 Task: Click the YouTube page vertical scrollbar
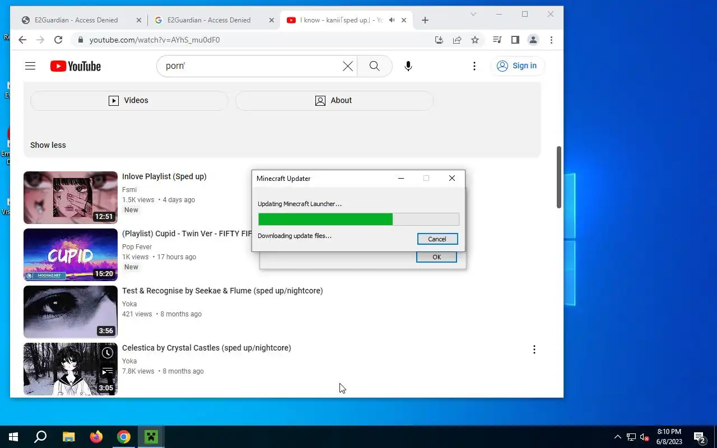(559, 177)
